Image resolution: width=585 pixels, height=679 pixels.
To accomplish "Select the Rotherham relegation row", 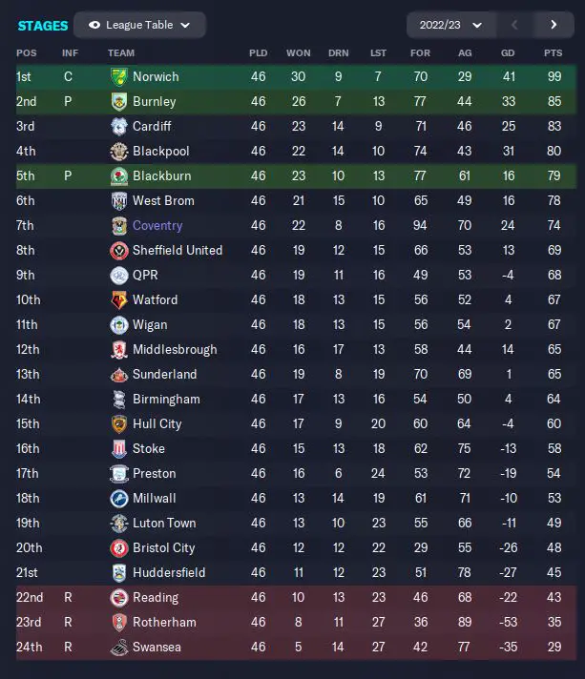I will (x=296, y=623).
